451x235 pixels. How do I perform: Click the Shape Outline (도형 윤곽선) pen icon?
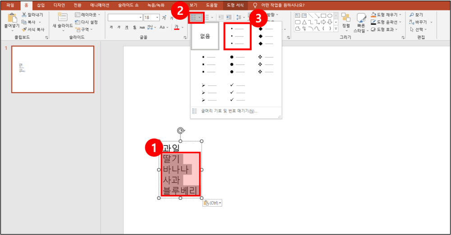pos(373,22)
